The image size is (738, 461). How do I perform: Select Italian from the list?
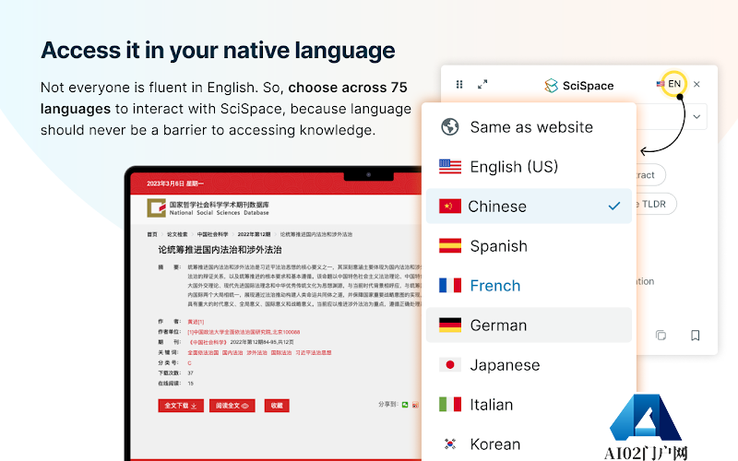point(529,405)
